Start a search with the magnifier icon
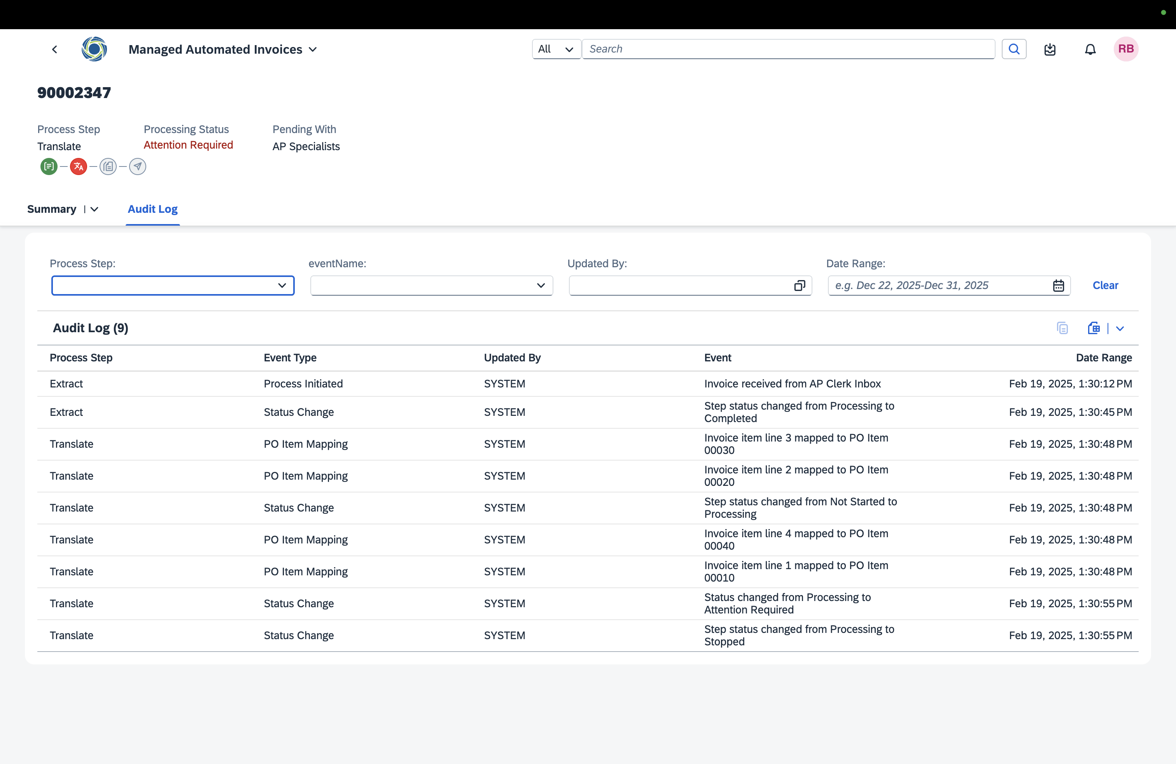The image size is (1176, 764). pyautogui.click(x=1014, y=49)
